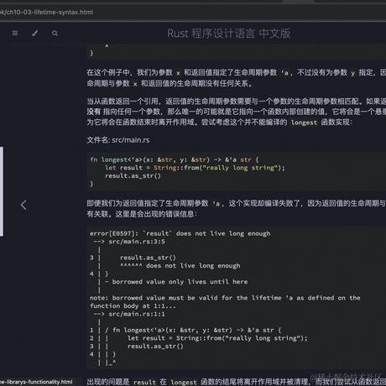Toggle the sidebar hamburger menu icon

point(15,34)
